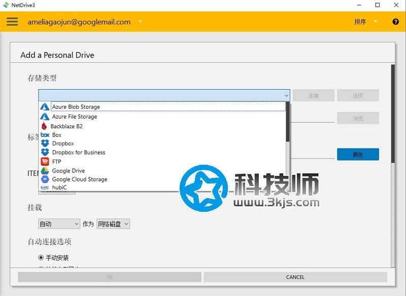
Task: Click the red FTP icon
Action: [45, 162]
